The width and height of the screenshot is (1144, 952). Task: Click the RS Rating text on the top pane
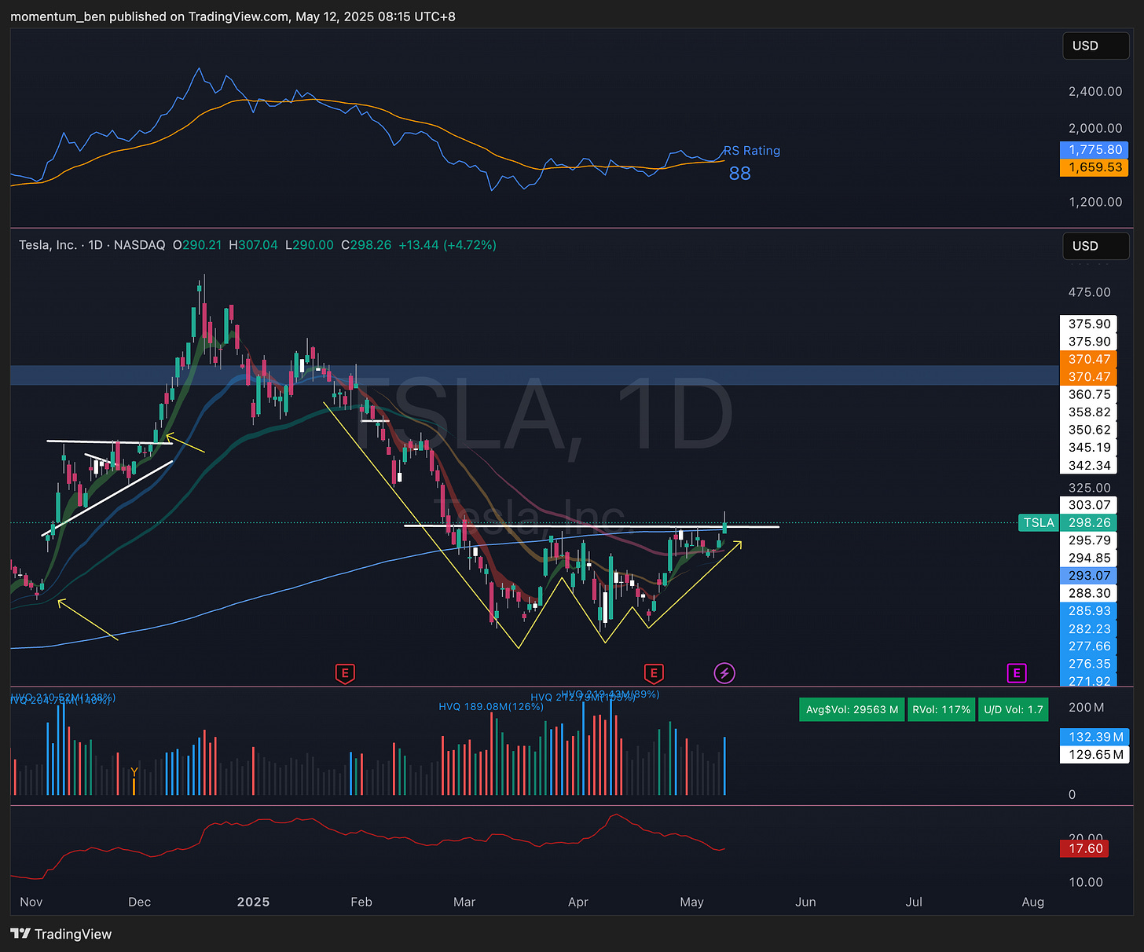[x=752, y=151]
